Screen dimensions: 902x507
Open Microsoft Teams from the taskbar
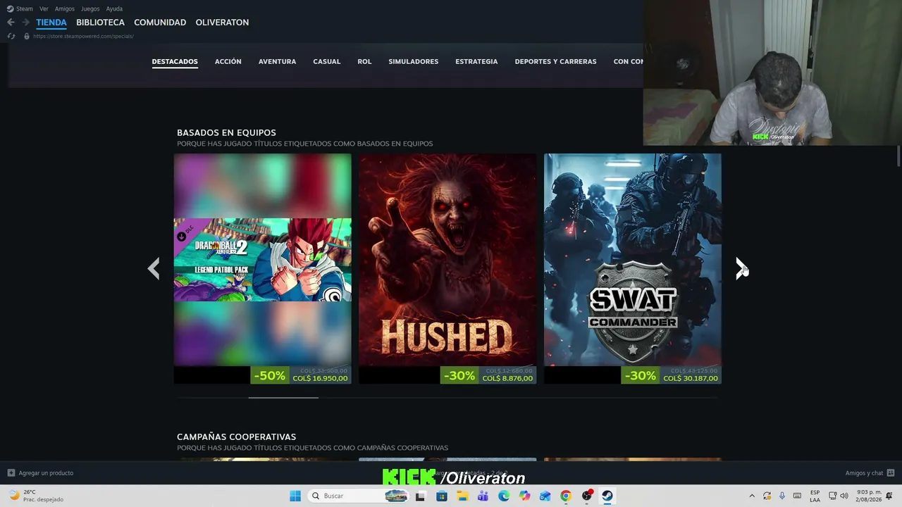tap(483, 496)
